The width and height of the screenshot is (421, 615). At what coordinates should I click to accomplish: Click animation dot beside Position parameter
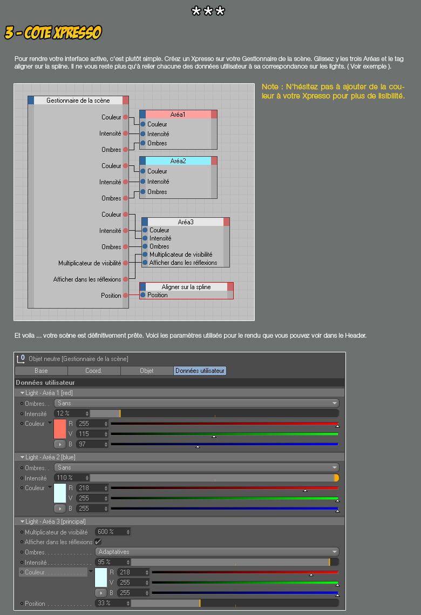point(22,603)
